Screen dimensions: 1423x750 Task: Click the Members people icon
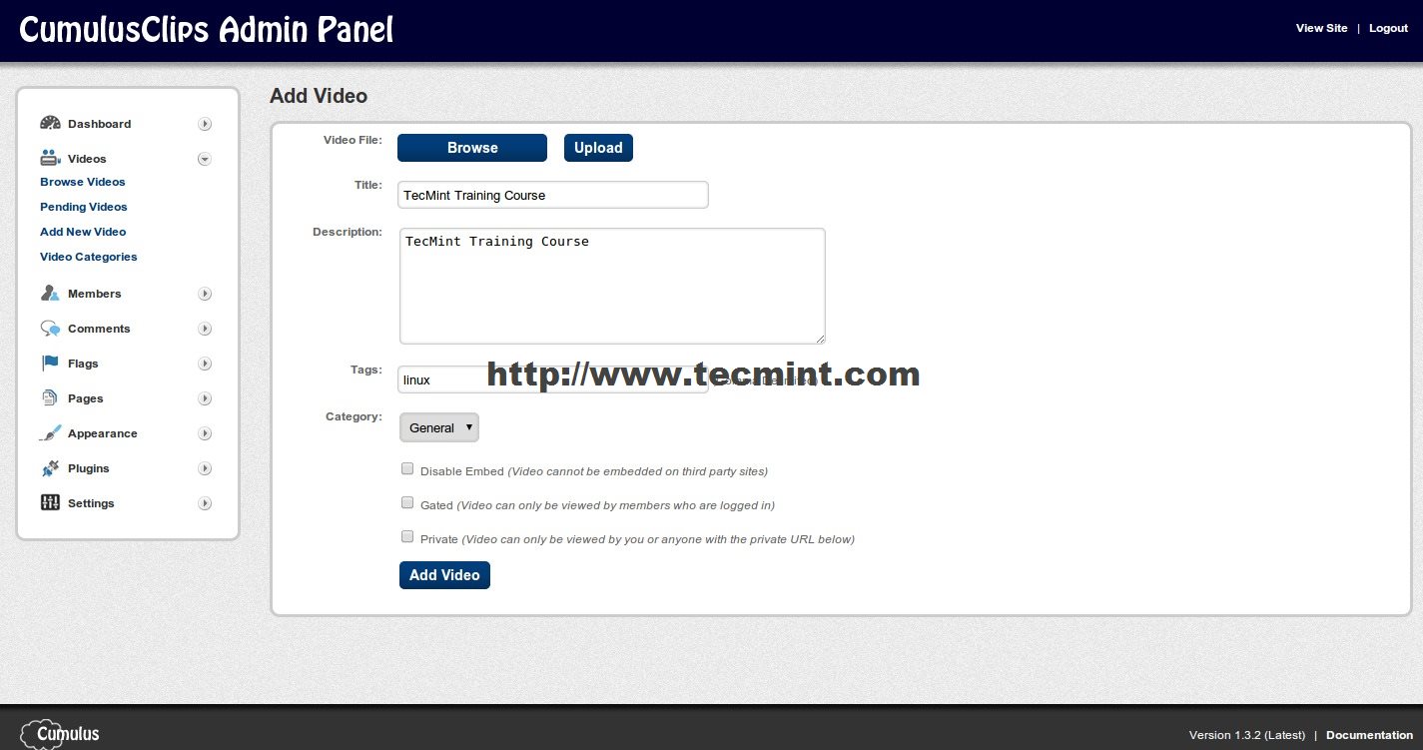pyautogui.click(x=50, y=293)
